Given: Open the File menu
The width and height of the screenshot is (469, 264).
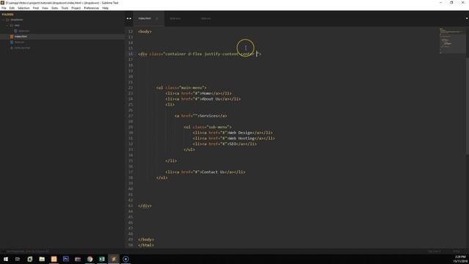Looking at the screenshot, I should pos(4,8).
